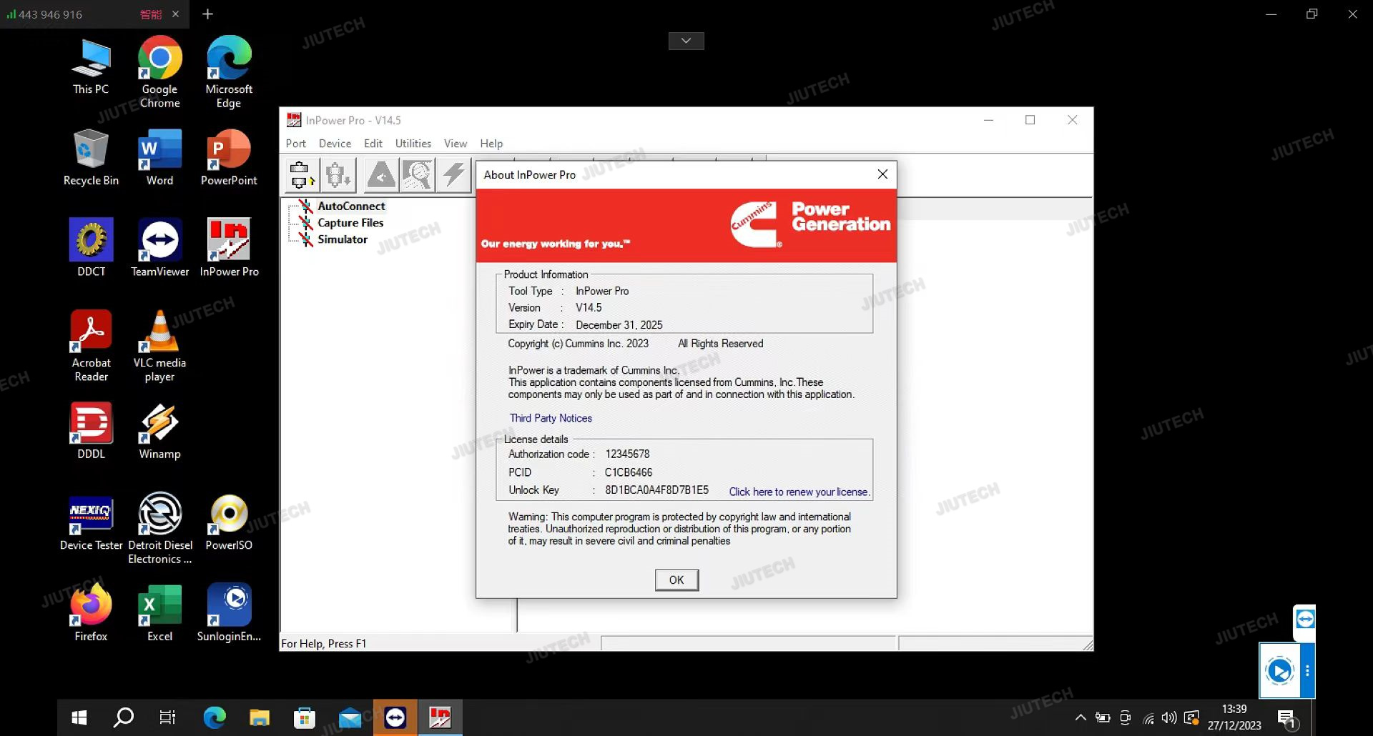1373x736 pixels.
Task: Open the DDDL desktop shortcut
Action: 91,430
